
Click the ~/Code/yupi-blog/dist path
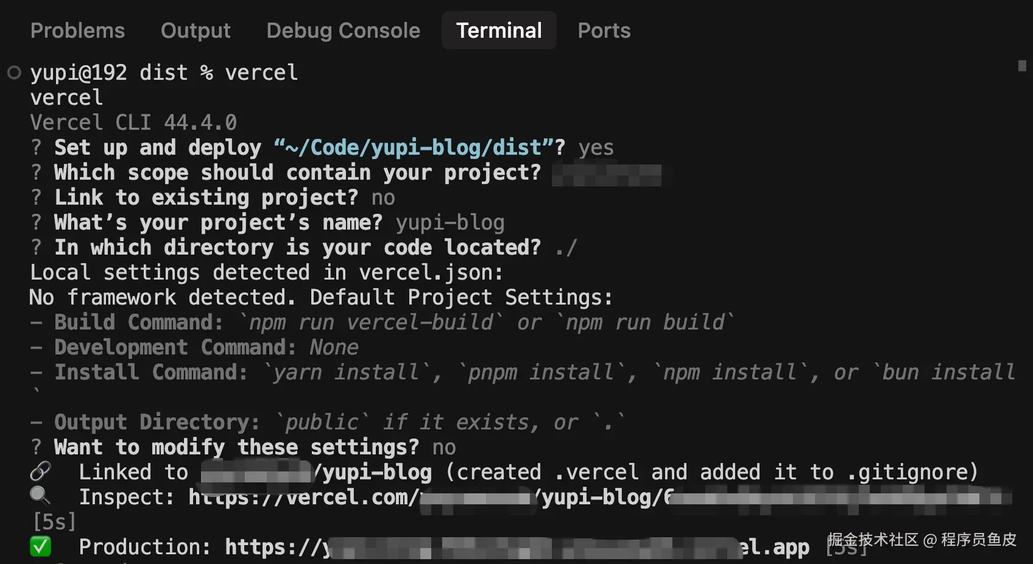(414, 147)
